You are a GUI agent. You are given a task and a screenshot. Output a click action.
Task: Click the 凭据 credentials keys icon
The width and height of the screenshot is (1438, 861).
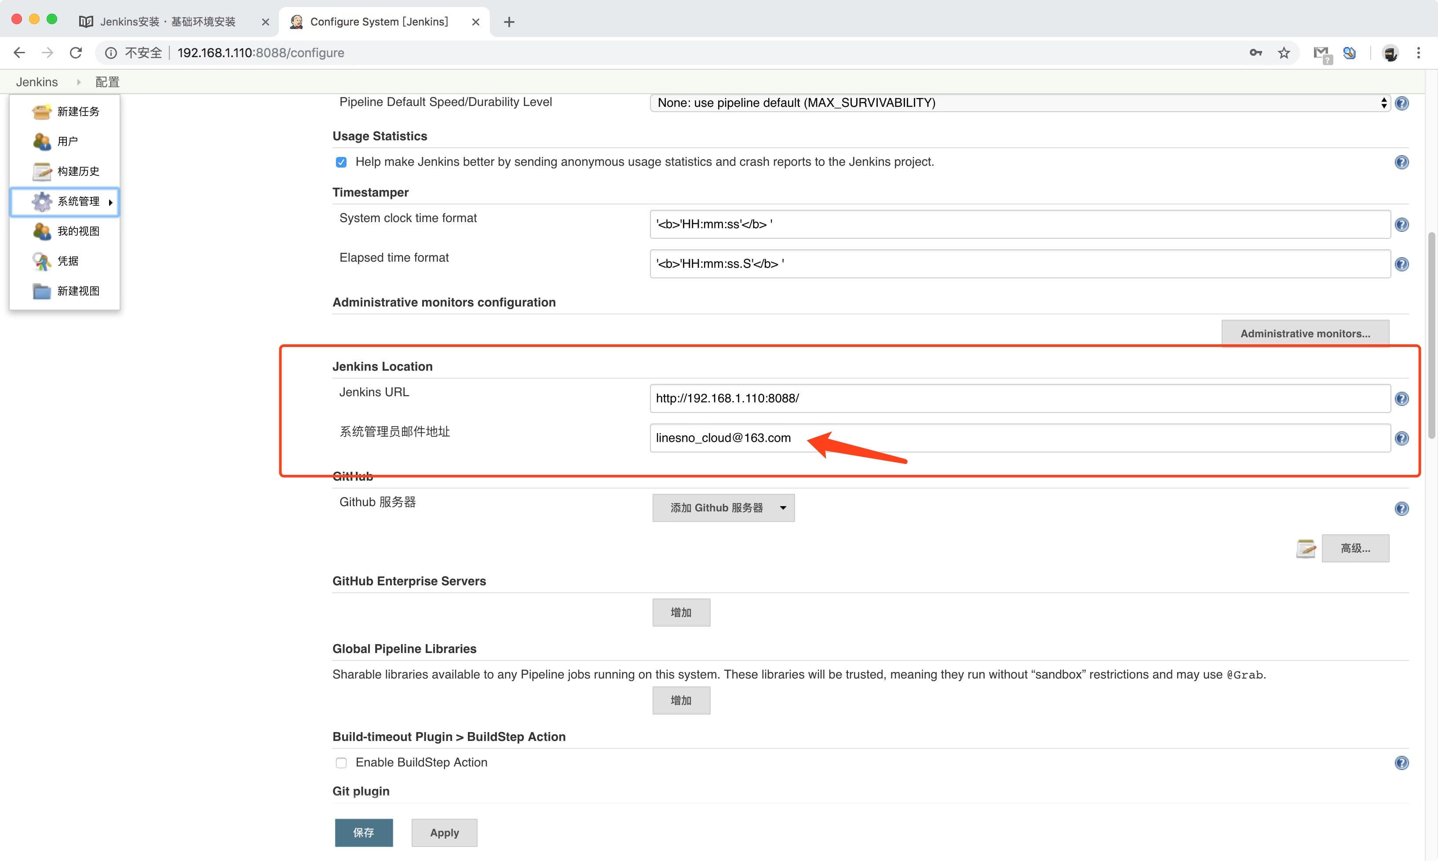[x=41, y=261]
